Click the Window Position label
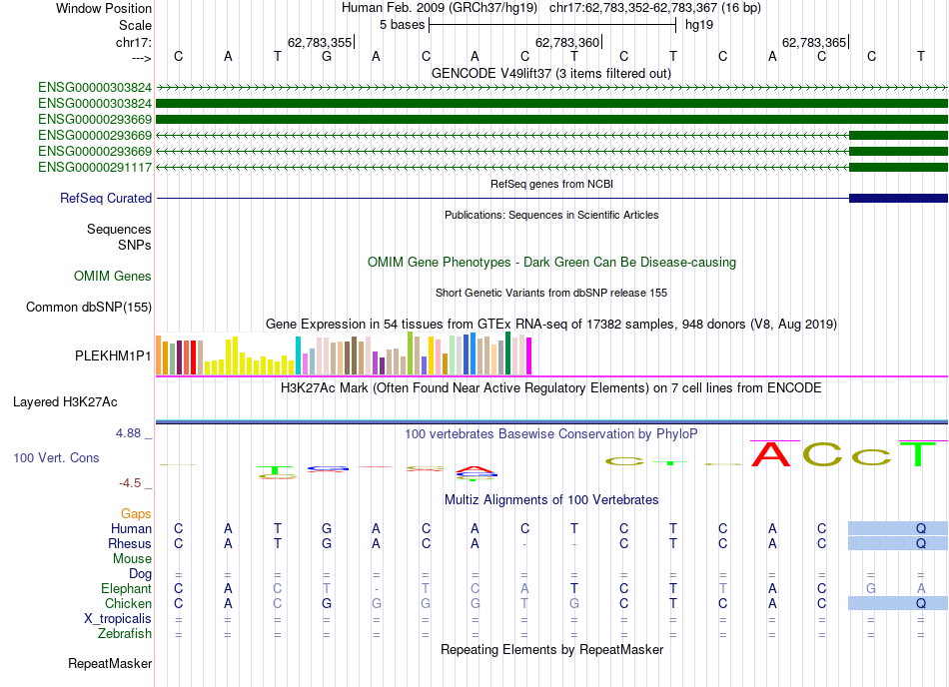Screen dimensions: 949x687 (104, 9)
